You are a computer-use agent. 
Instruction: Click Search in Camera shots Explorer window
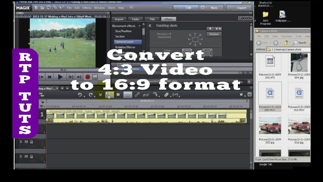[x=299, y=43]
